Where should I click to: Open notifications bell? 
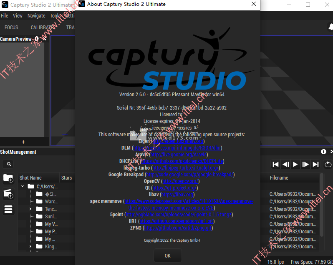point(330,27)
